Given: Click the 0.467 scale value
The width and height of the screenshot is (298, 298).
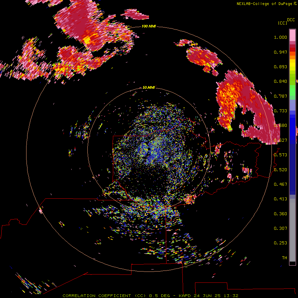Looking at the screenshot, I should point(280,184).
